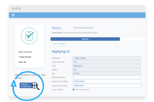Viewport: 154px width, 102px height.
Task: Click the Applying to: heading
Action: click(x=61, y=51)
